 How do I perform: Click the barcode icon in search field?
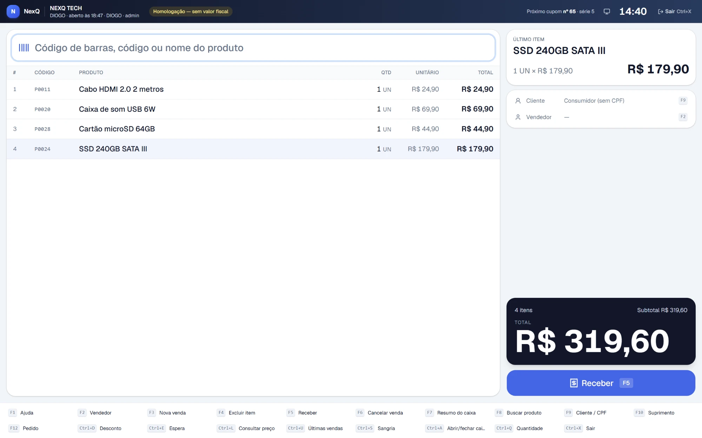pos(24,48)
